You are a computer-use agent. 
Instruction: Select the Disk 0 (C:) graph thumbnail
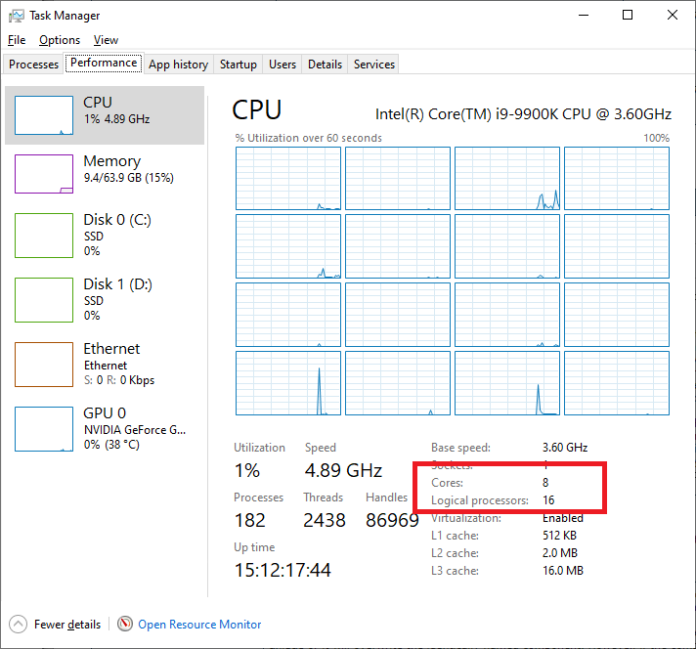[x=44, y=236]
